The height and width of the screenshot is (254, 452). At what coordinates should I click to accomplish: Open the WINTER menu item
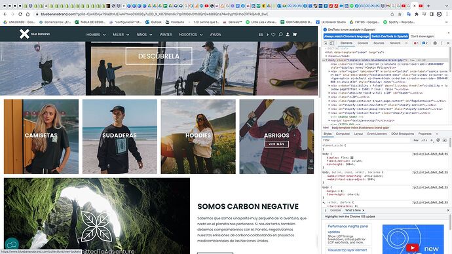click(x=166, y=35)
